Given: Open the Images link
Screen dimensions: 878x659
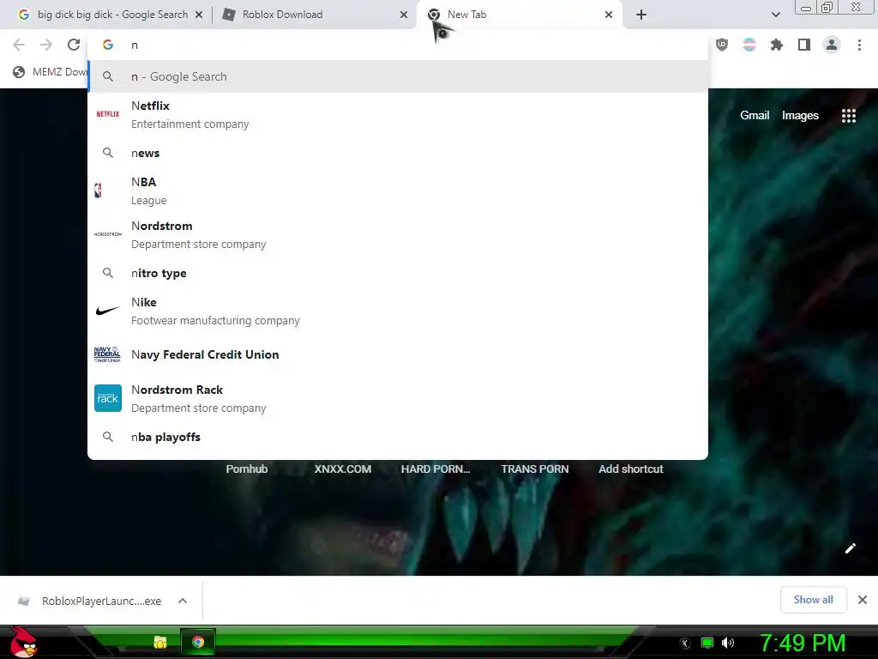Looking at the screenshot, I should point(800,116).
